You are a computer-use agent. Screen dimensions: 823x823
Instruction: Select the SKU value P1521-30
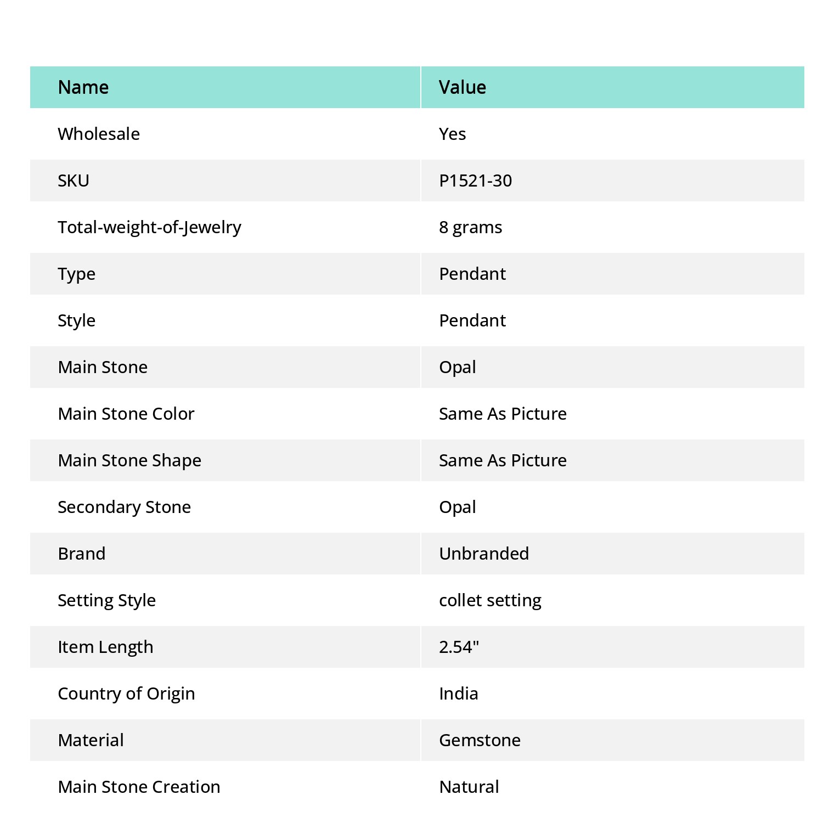pyautogui.click(x=476, y=181)
